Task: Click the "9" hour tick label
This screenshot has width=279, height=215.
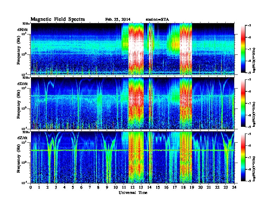Action: 107,187
